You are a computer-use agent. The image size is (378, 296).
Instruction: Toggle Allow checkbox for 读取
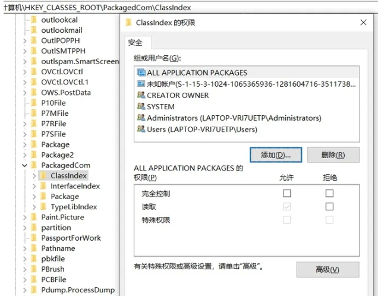pyautogui.click(x=287, y=207)
